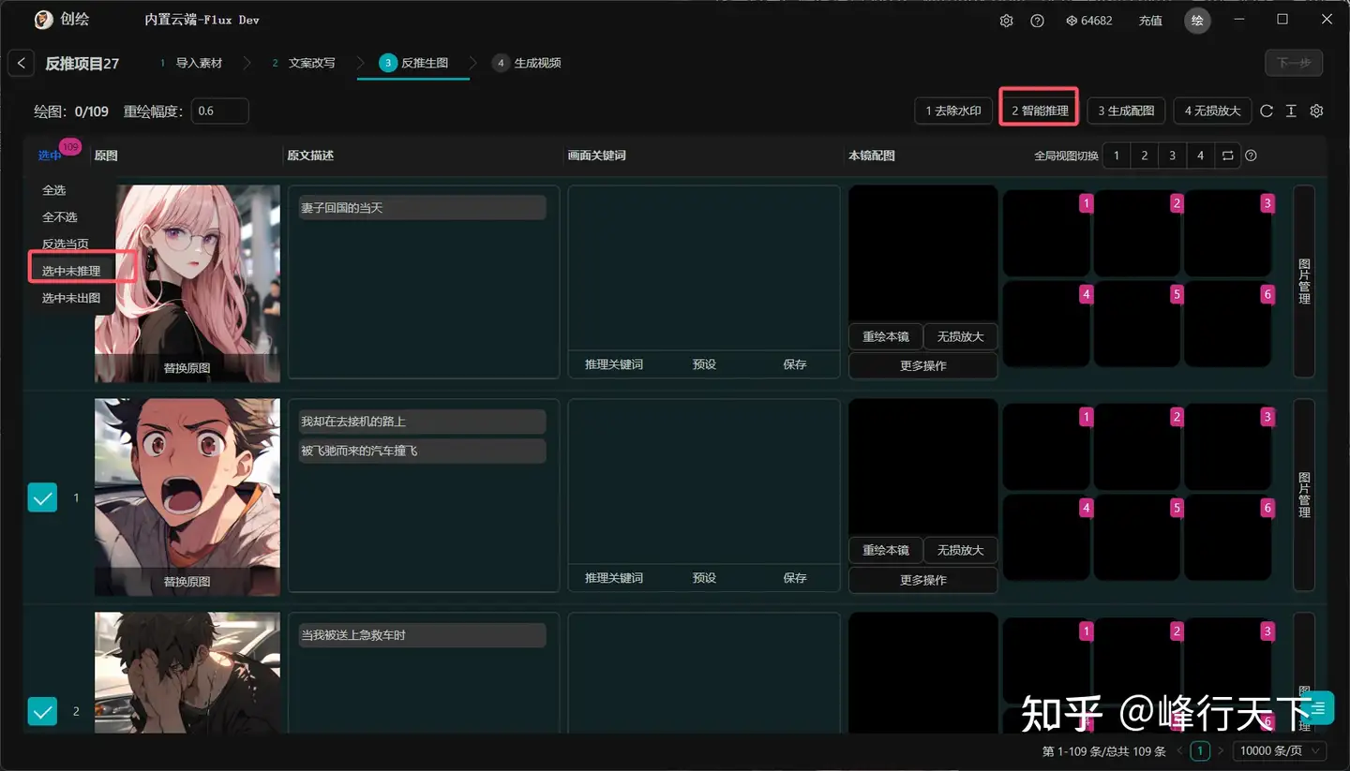Select the text 妻子回国的当天
Screen dimensions: 1350x771
[x=342, y=207]
